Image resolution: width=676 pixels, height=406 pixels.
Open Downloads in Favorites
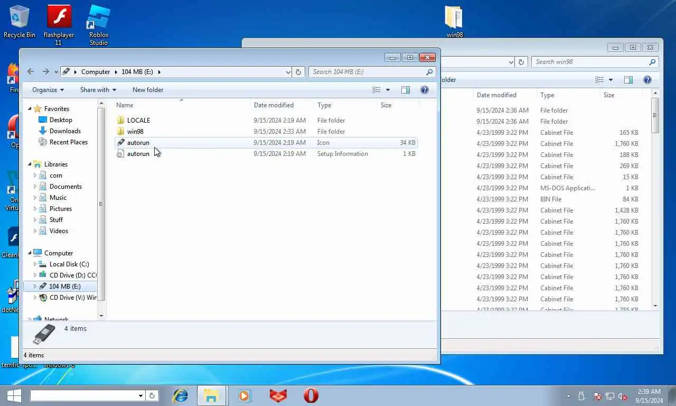pyautogui.click(x=65, y=131)
